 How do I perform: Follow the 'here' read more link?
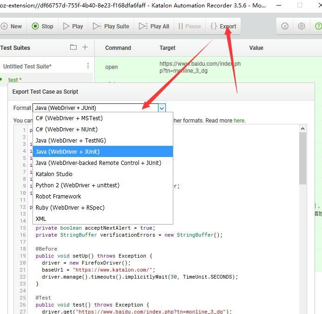click(239, 121)
